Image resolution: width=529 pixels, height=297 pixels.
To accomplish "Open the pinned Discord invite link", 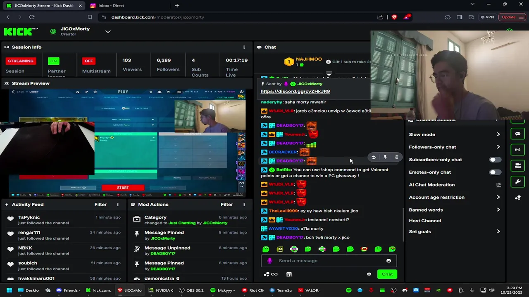I will 295,92.
